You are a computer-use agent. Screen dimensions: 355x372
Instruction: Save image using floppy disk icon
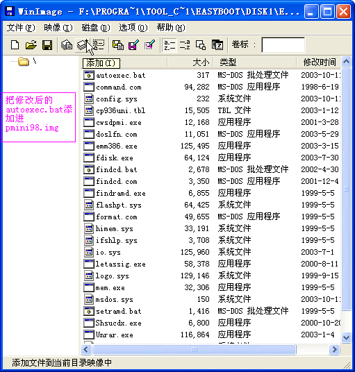[x=47, y=45]
